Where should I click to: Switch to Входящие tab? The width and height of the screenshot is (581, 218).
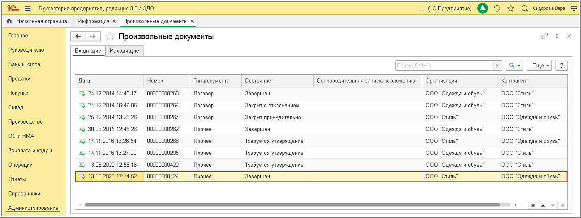coord(88,50)
